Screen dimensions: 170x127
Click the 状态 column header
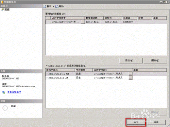click(x=145, y=18)
